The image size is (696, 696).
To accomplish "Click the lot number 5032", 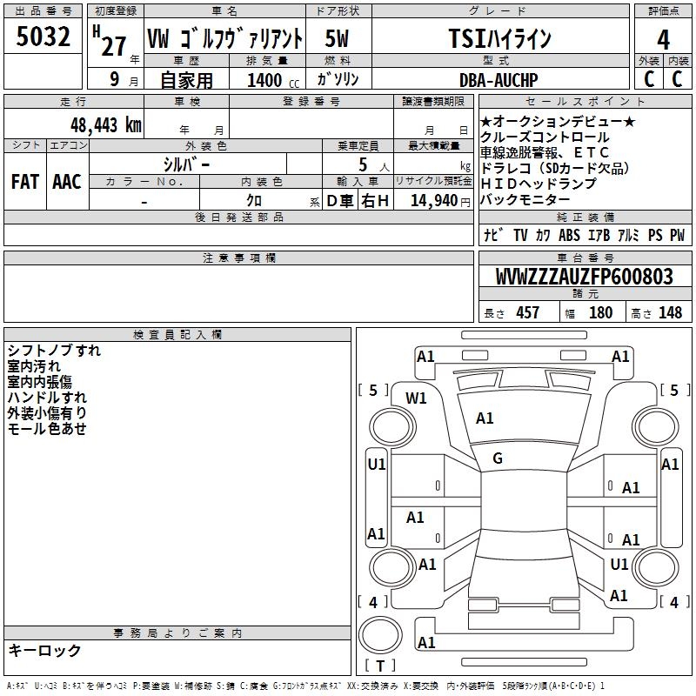I will pos(43,37).
